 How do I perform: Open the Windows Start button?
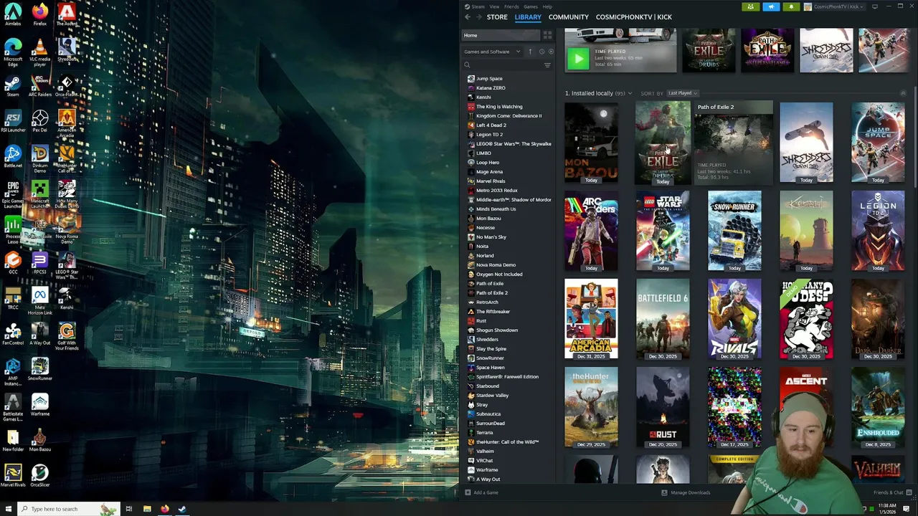click(8, 509)
